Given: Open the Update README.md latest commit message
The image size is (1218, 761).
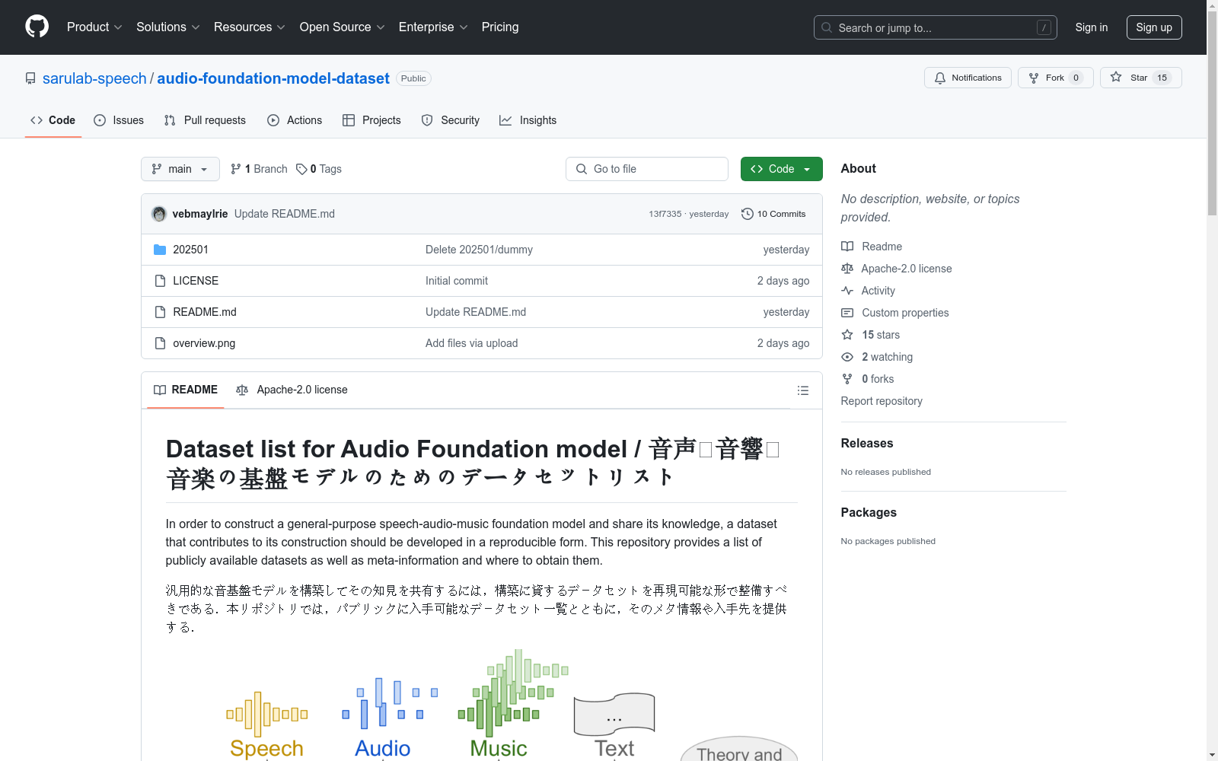Looking at the screenshot, I should (285, 214).
